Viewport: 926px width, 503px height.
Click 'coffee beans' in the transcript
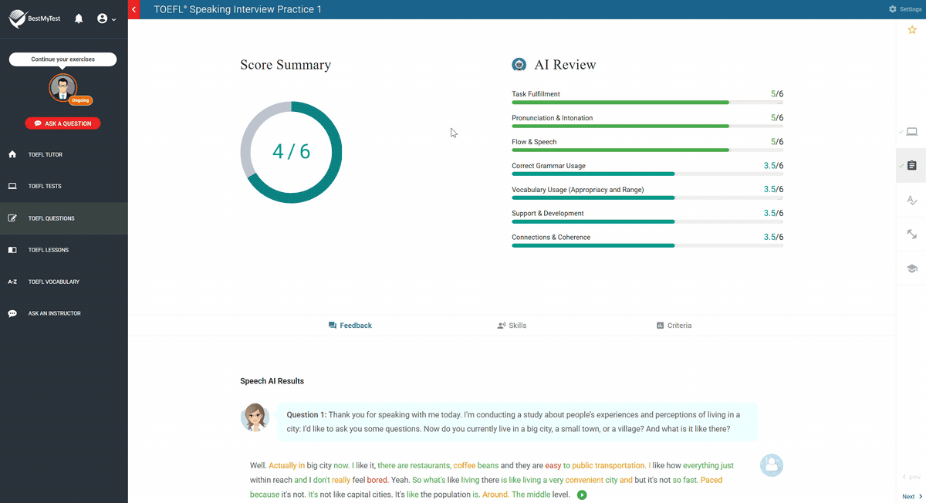[x=475, y=466]
